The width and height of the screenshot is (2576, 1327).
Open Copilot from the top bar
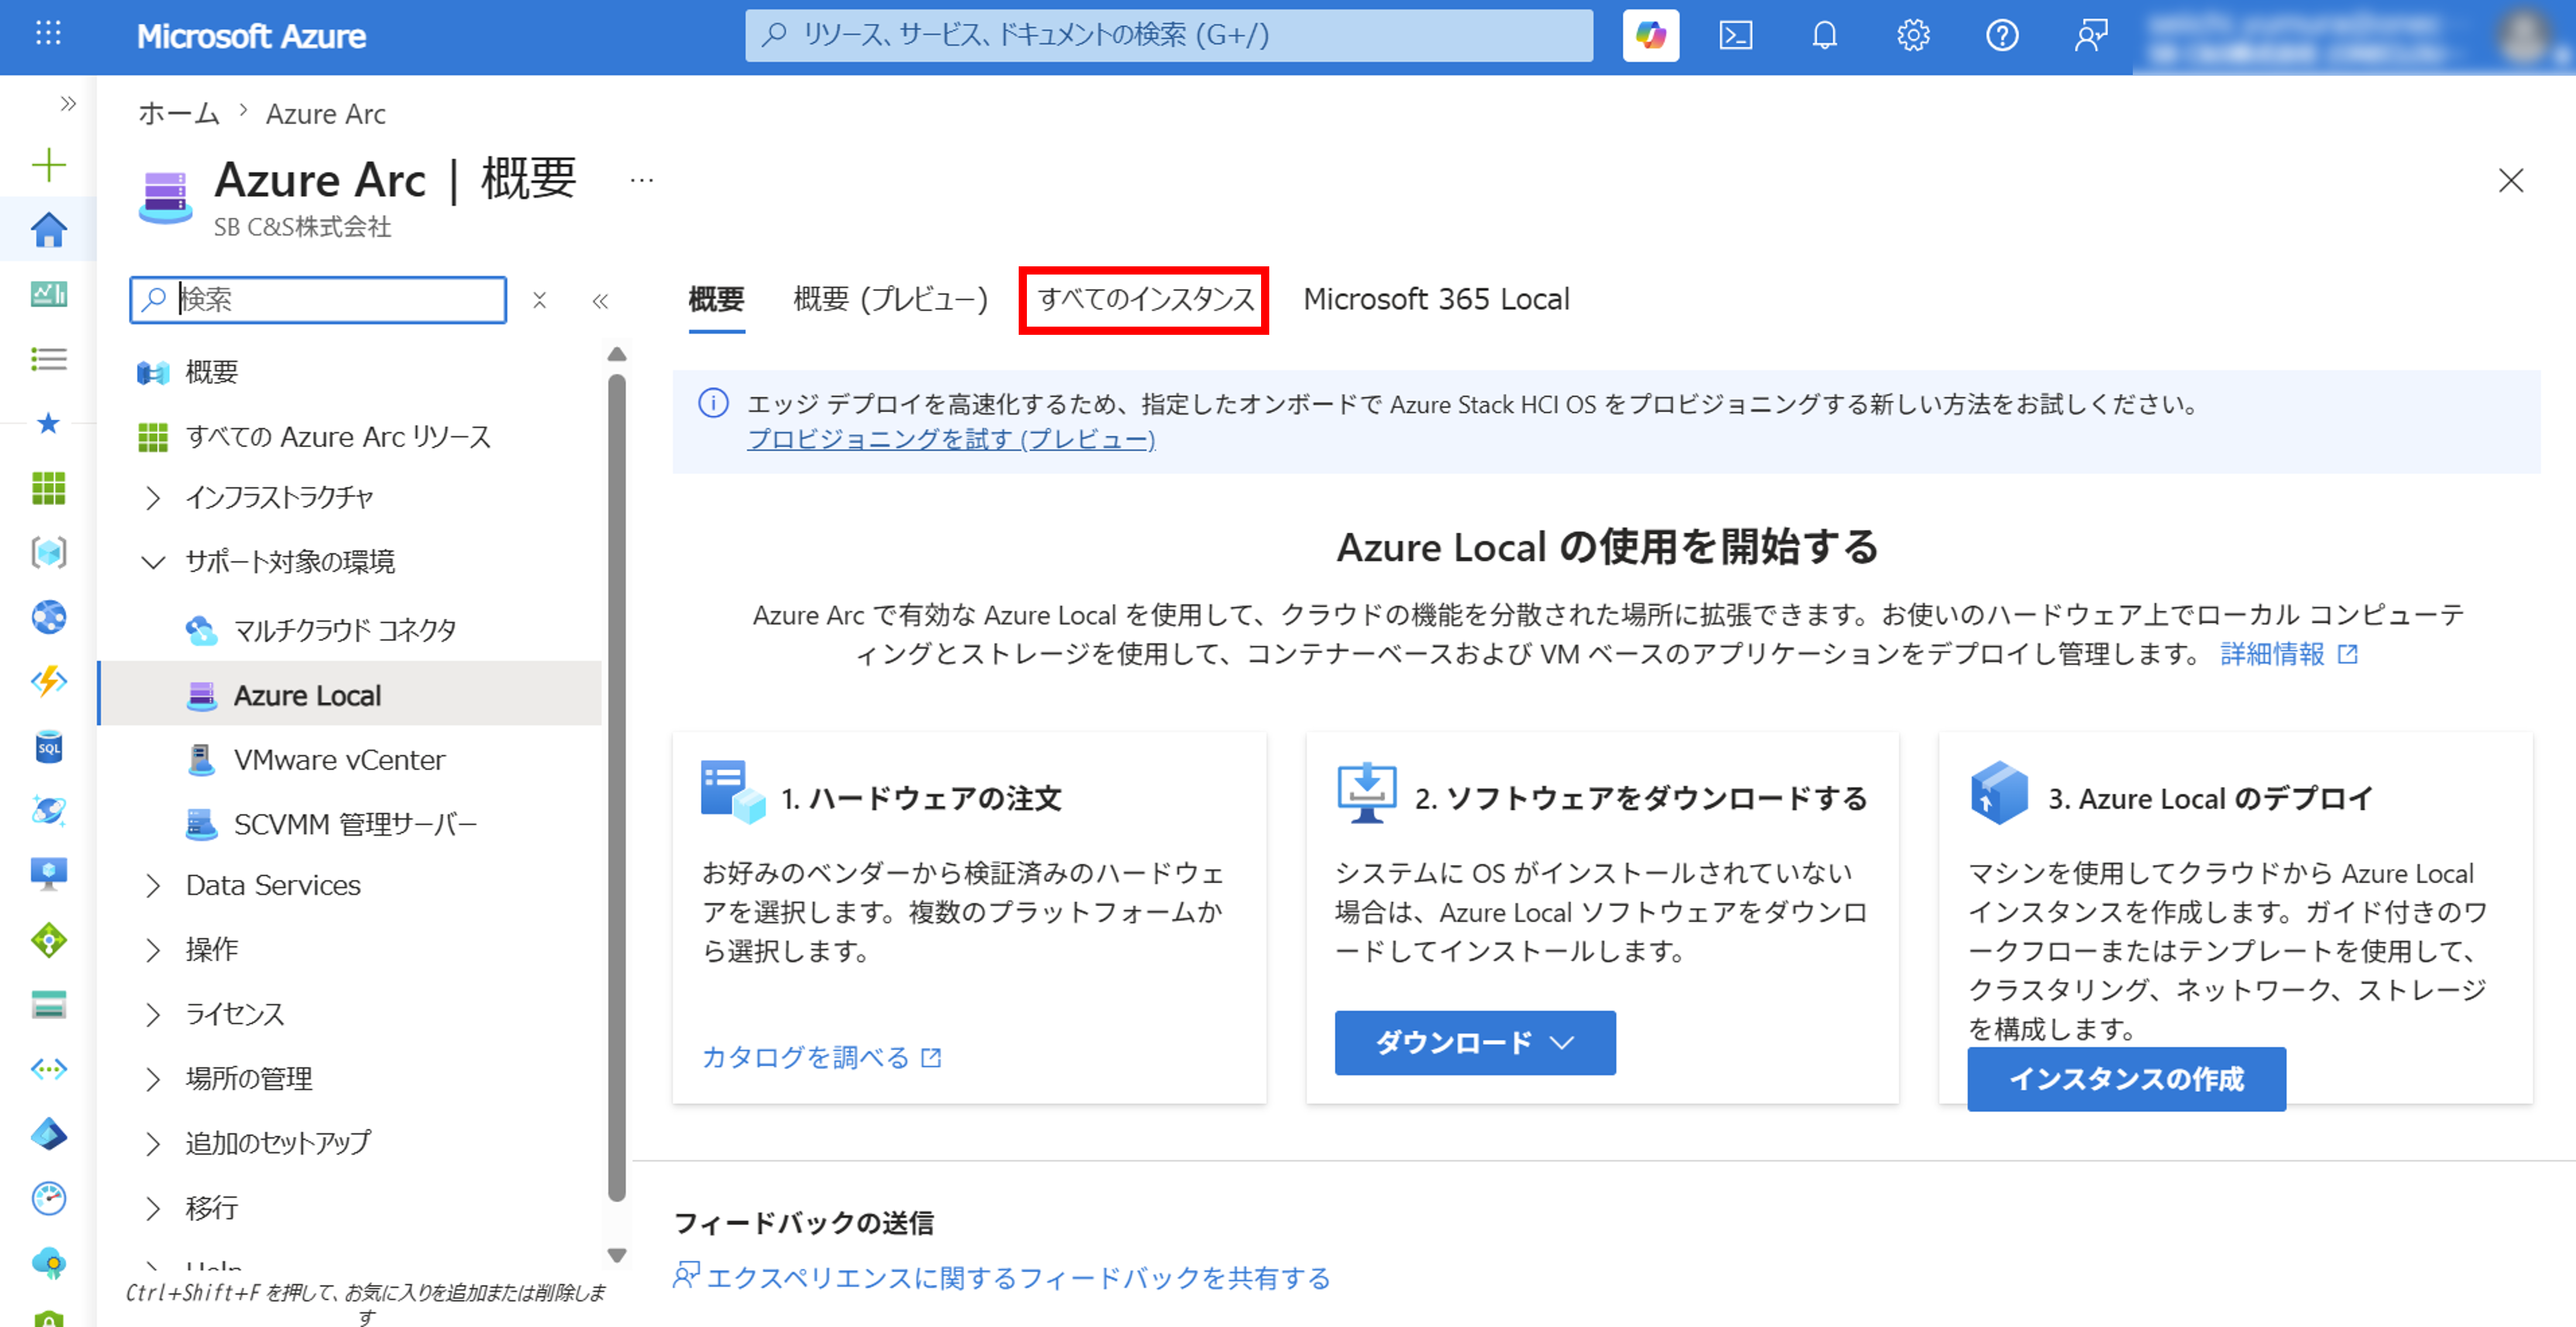[1650, 36]
